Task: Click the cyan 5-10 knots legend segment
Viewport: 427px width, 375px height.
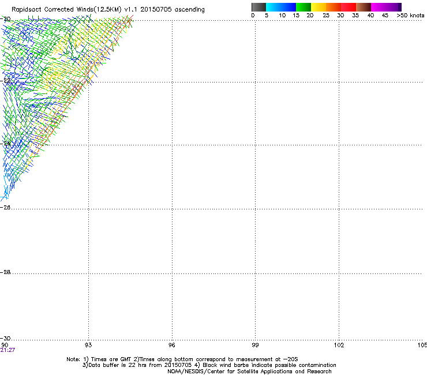Action: pos(274,7)
